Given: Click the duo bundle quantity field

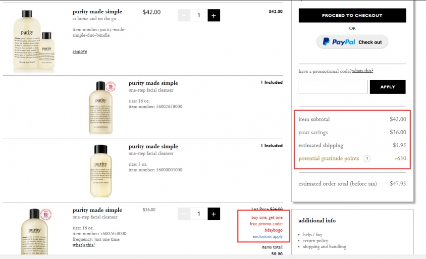Looking at the screenshot, I should tap(199, 15).
